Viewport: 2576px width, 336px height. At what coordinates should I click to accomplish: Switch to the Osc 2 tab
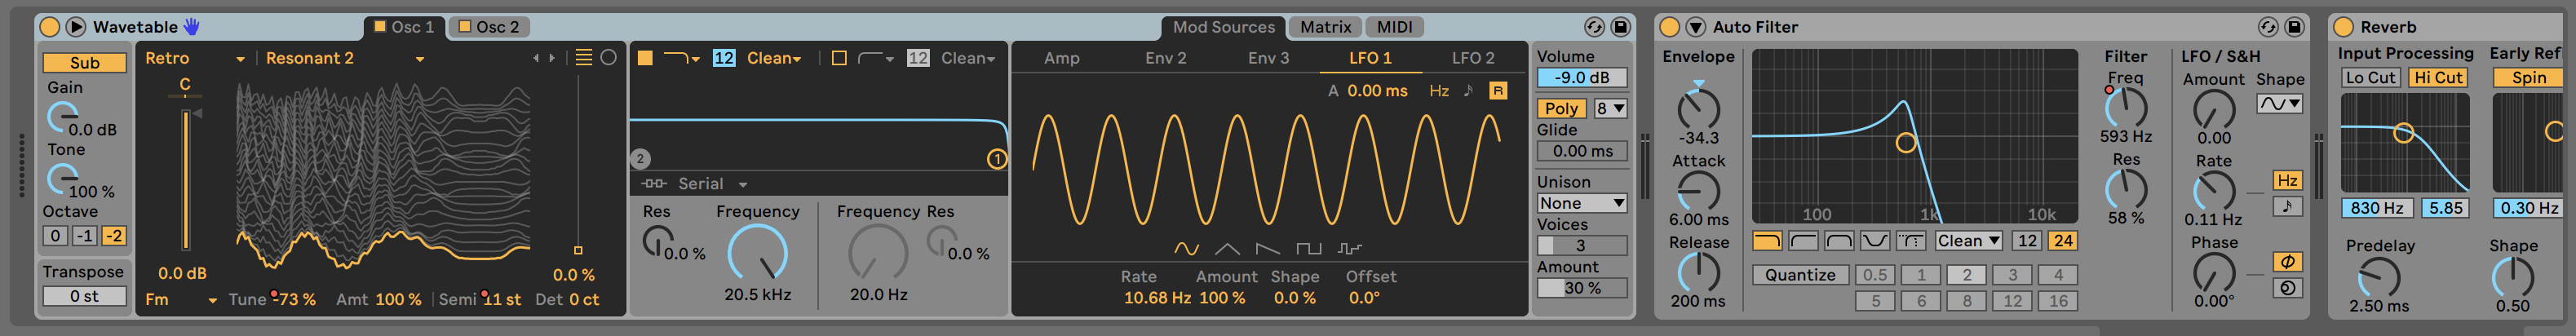point(489,27)
